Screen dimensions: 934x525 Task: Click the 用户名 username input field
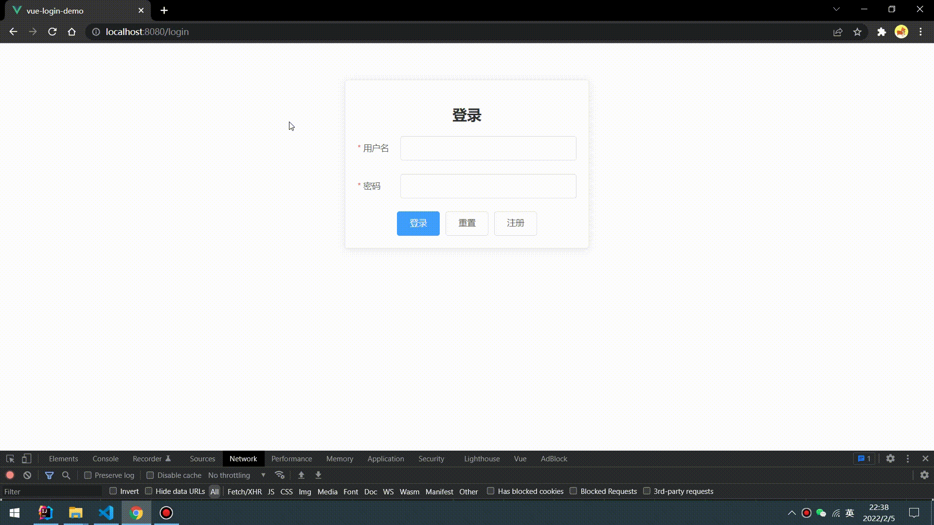tap(488, 148)
